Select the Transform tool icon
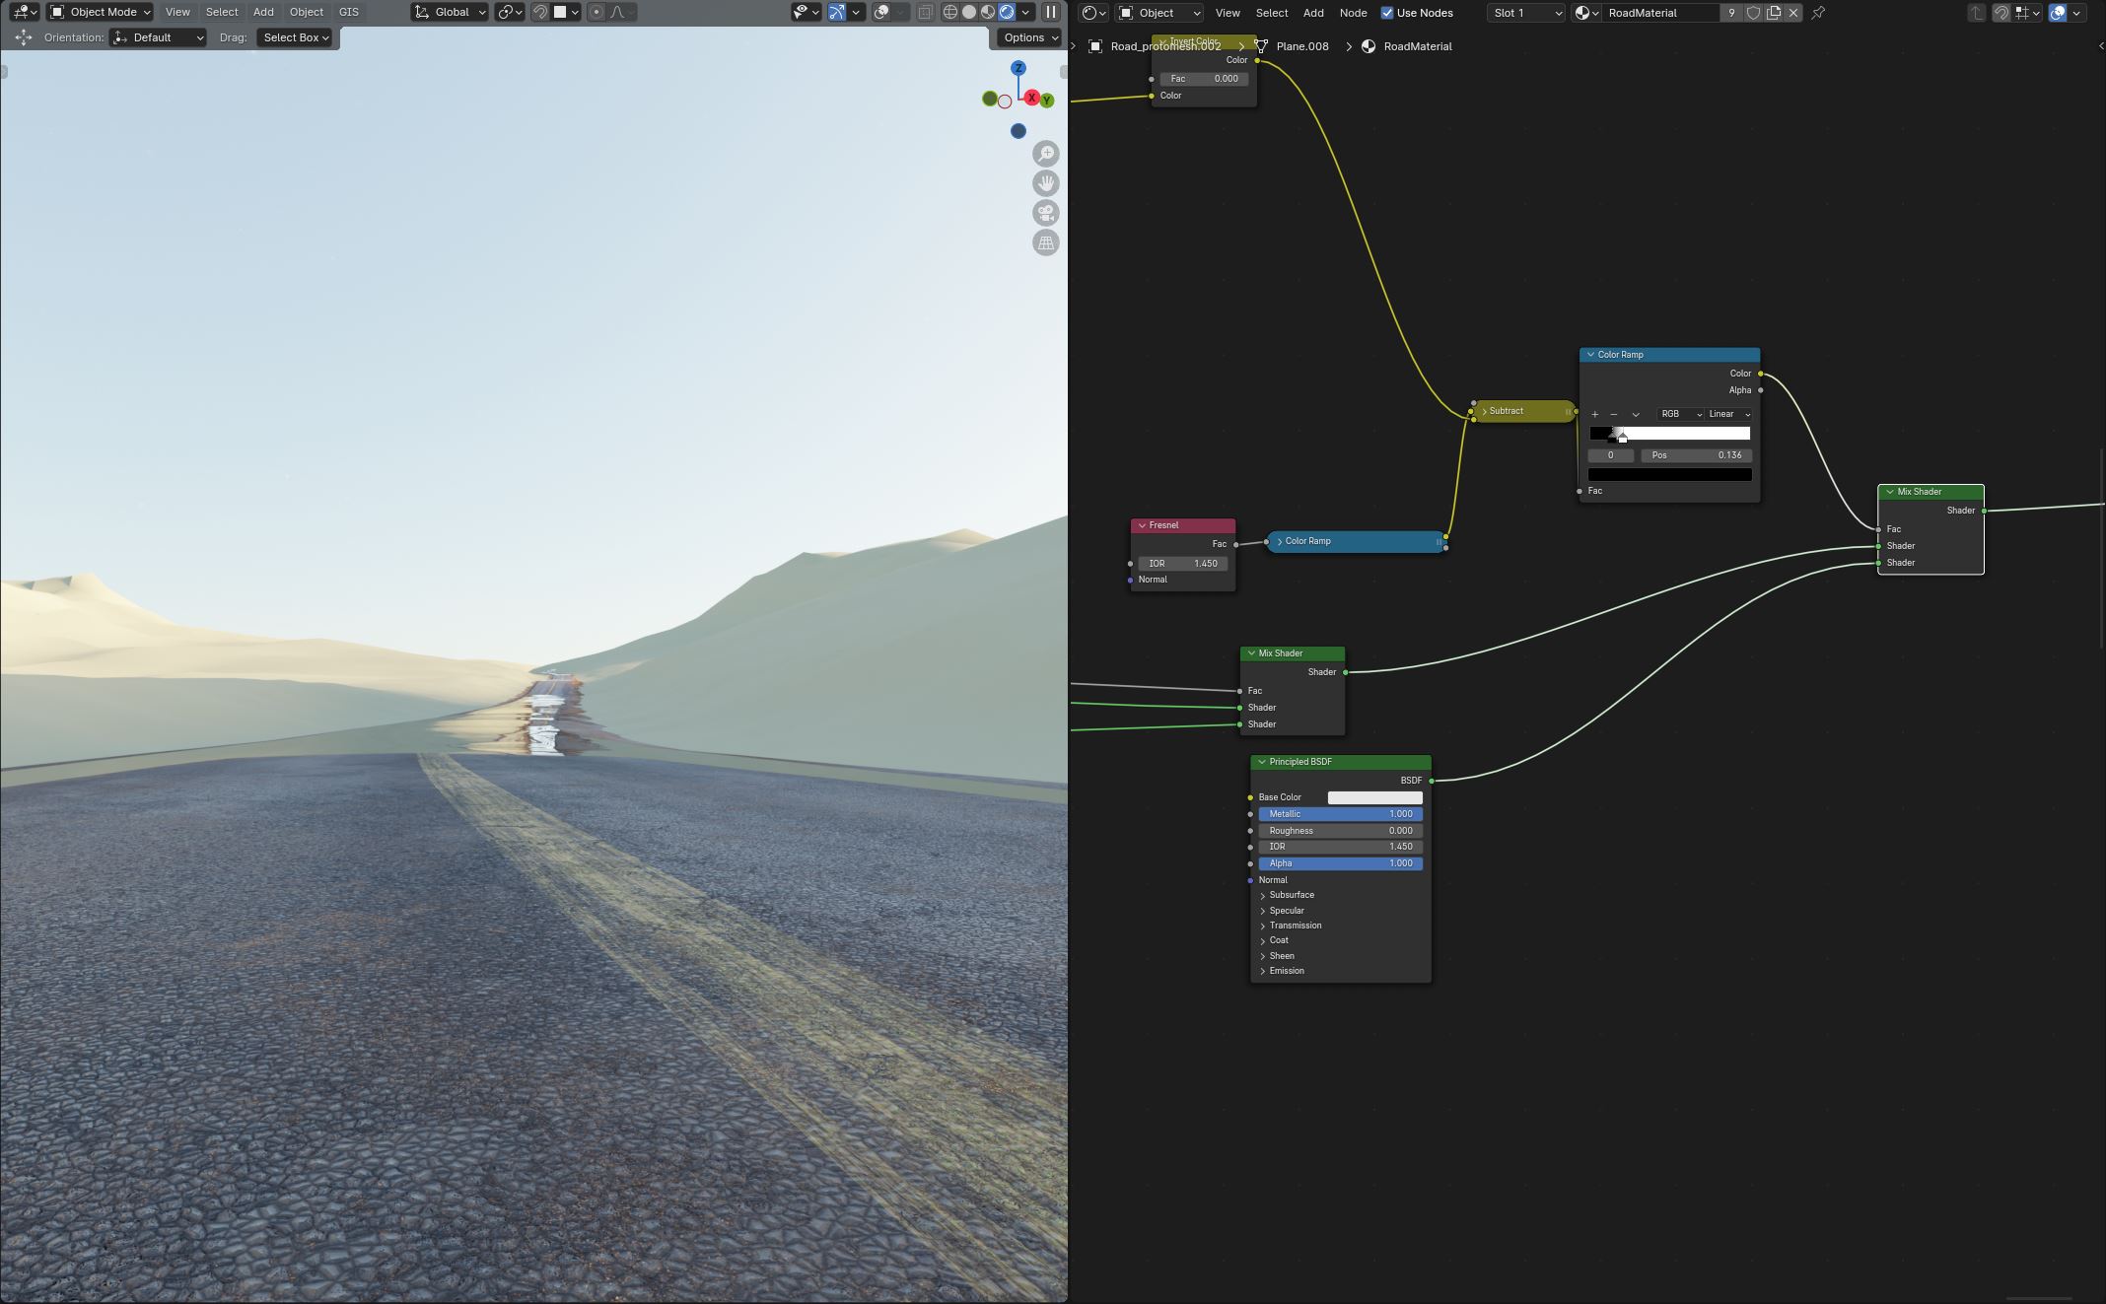The image size is (2106, 1304). tap(21, 37)
